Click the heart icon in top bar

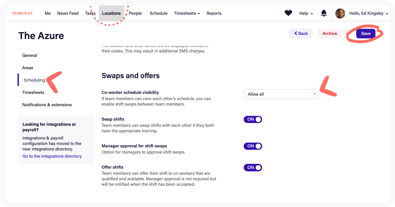(x=288, y=13)
